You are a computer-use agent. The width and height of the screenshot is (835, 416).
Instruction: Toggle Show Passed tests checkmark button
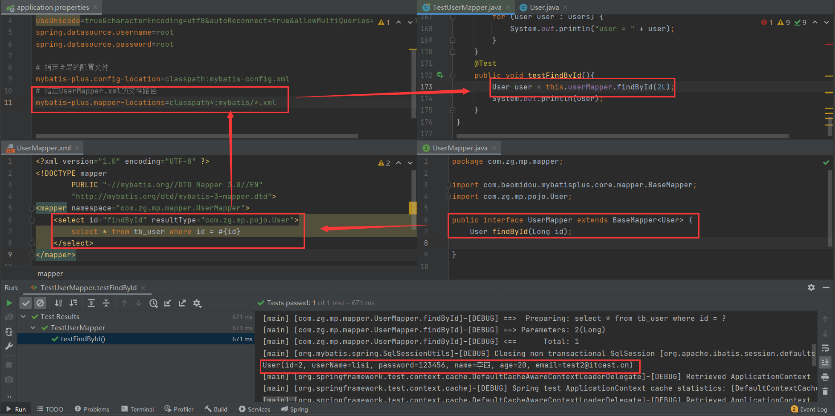(26, 303)
